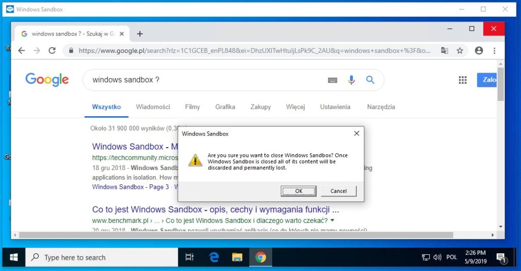This screenshot has width=521, height=271.
Task: Click the vertical scrollbar thumb
Action: pos(501,84)
